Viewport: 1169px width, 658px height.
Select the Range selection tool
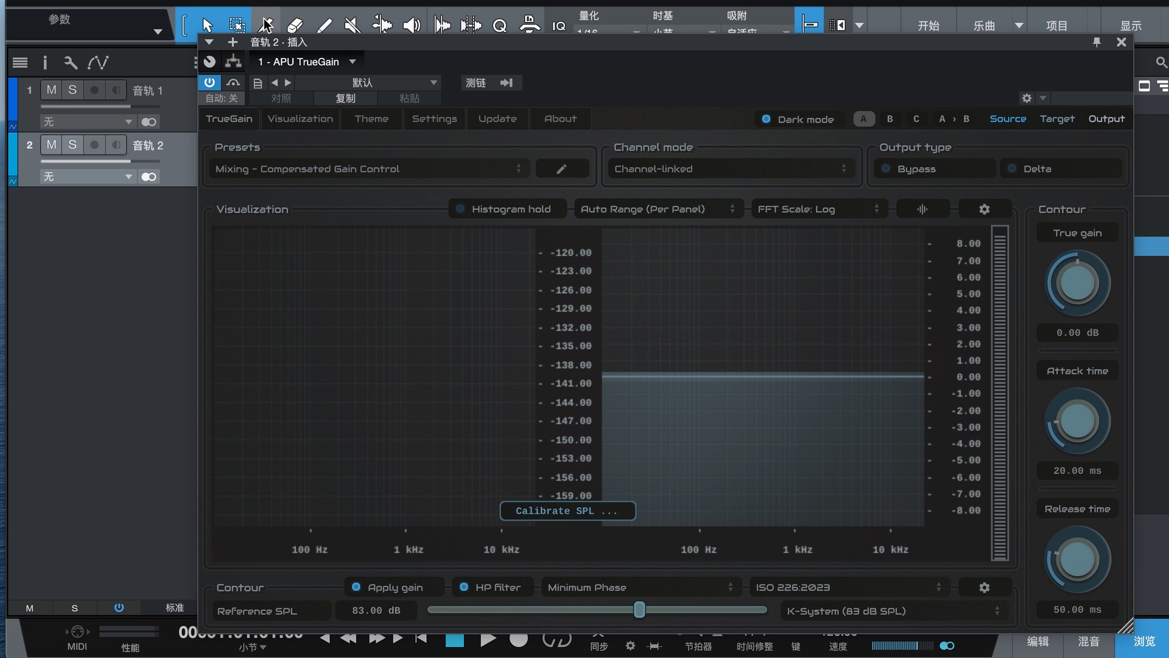(236, 25)
